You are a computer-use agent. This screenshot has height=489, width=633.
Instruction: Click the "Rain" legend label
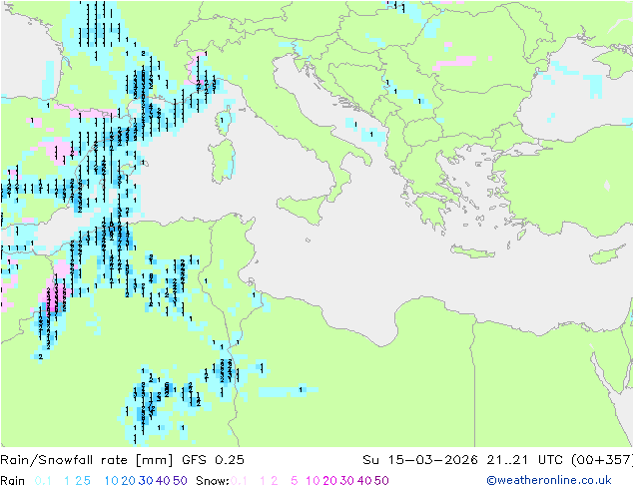tap(13, 481)
